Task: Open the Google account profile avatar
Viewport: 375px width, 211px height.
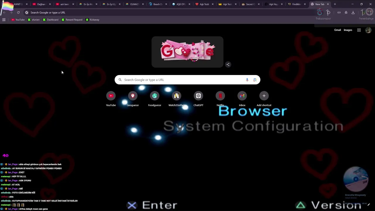Action: 368,30
